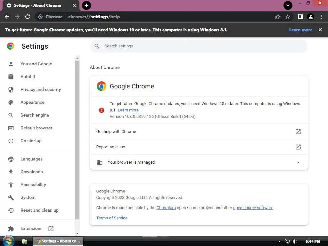The height and width of the screenshot is (246, 328).
Task: Click the share this page icon
Action: click(277, 17)
